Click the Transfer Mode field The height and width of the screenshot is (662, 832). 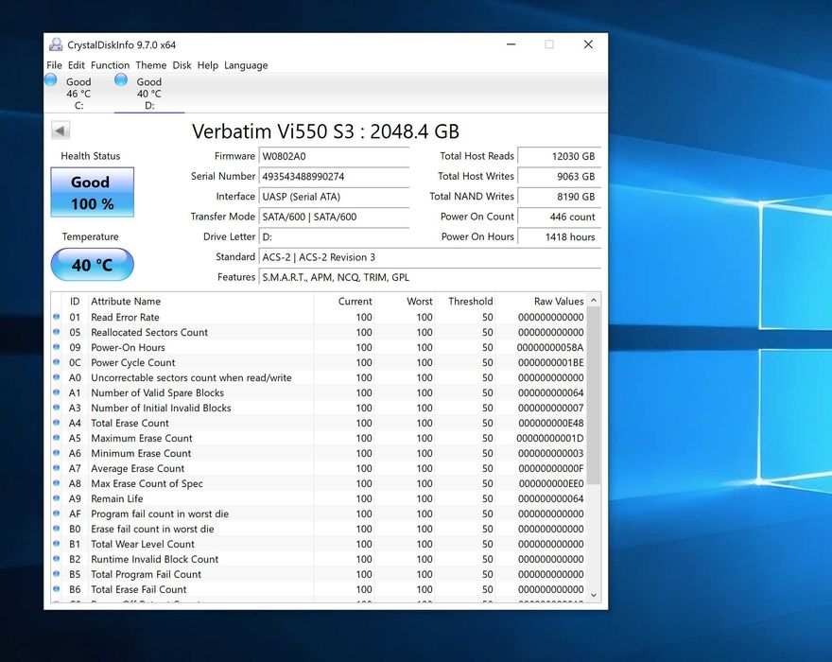pyautogui.click(x=335, y=217)
